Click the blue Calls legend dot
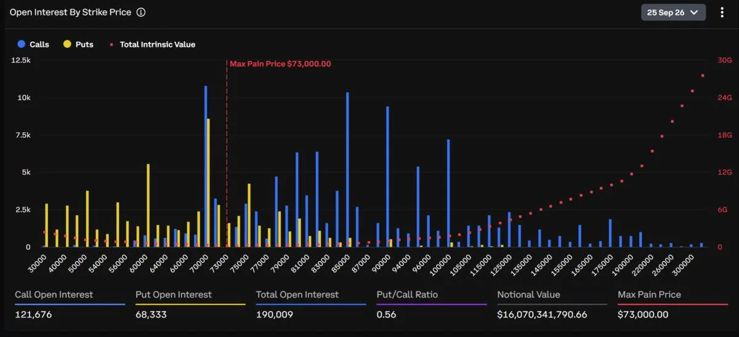Viewport: 739px width, 337px height. [x=22, y=44]
